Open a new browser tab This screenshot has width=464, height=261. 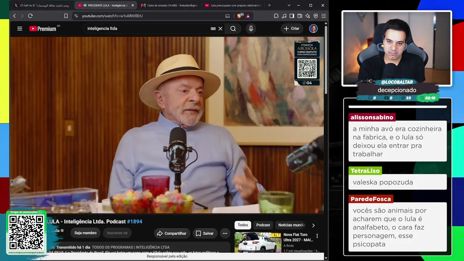coord(269,5)
